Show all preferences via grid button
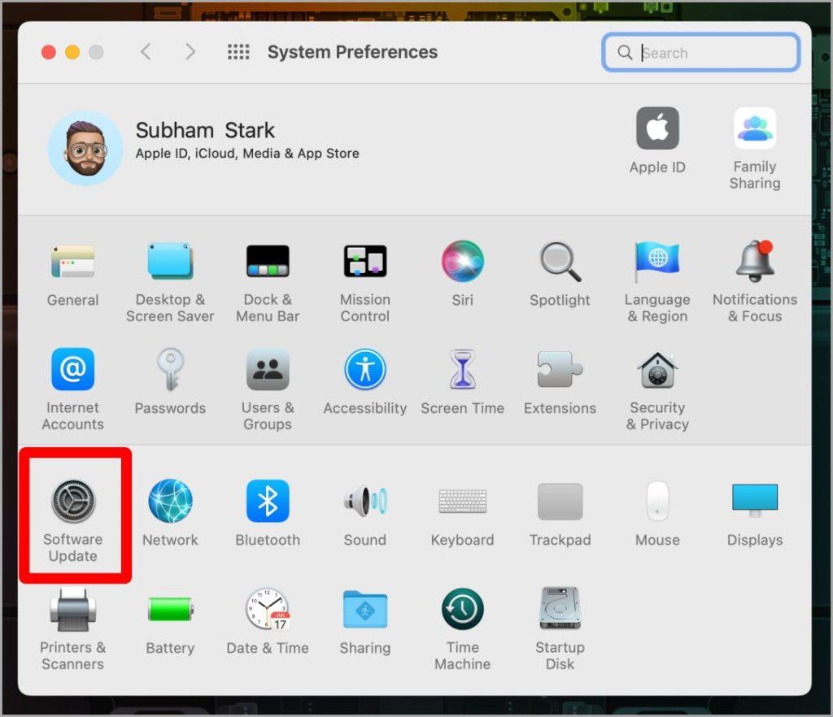 point(238,52)
